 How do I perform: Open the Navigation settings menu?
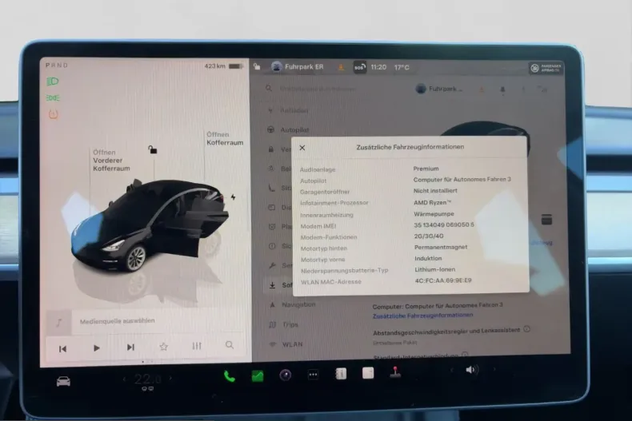click(293, 304)
